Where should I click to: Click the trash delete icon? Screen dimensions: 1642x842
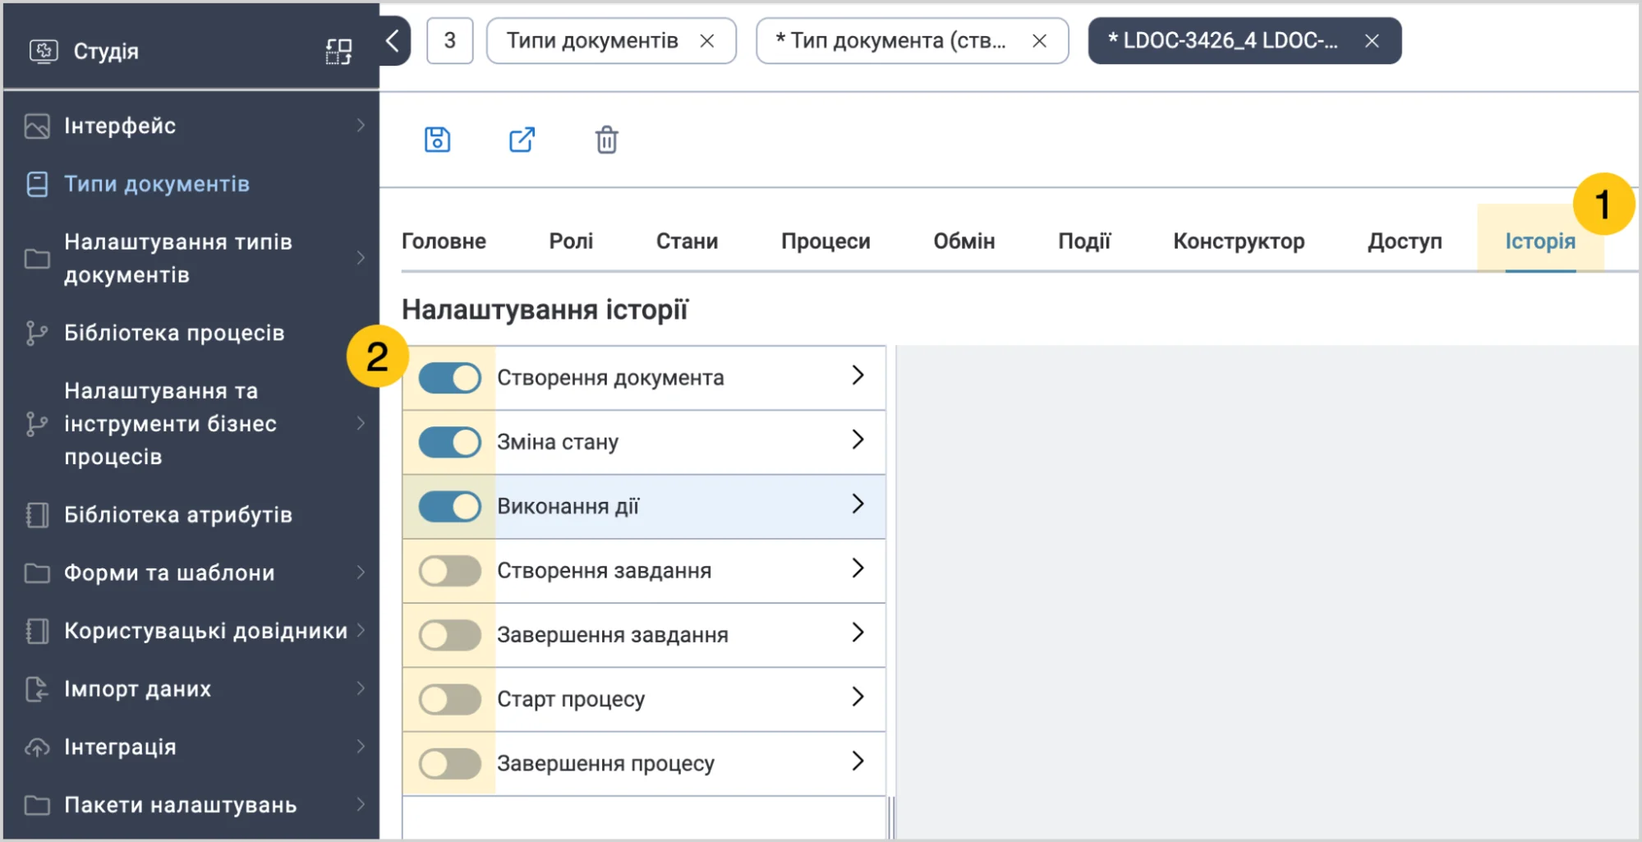(607, 140)
